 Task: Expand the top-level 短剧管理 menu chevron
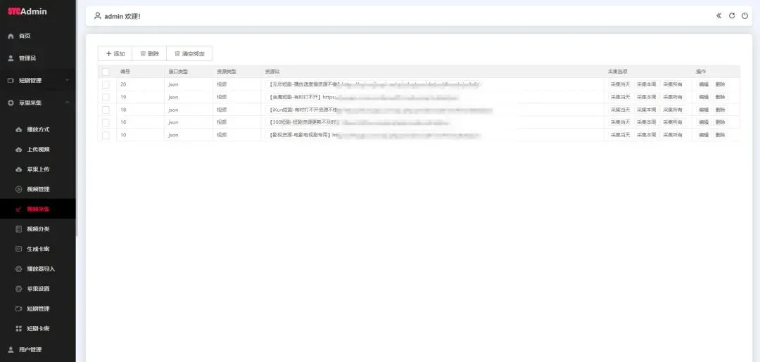coord(68,80)
